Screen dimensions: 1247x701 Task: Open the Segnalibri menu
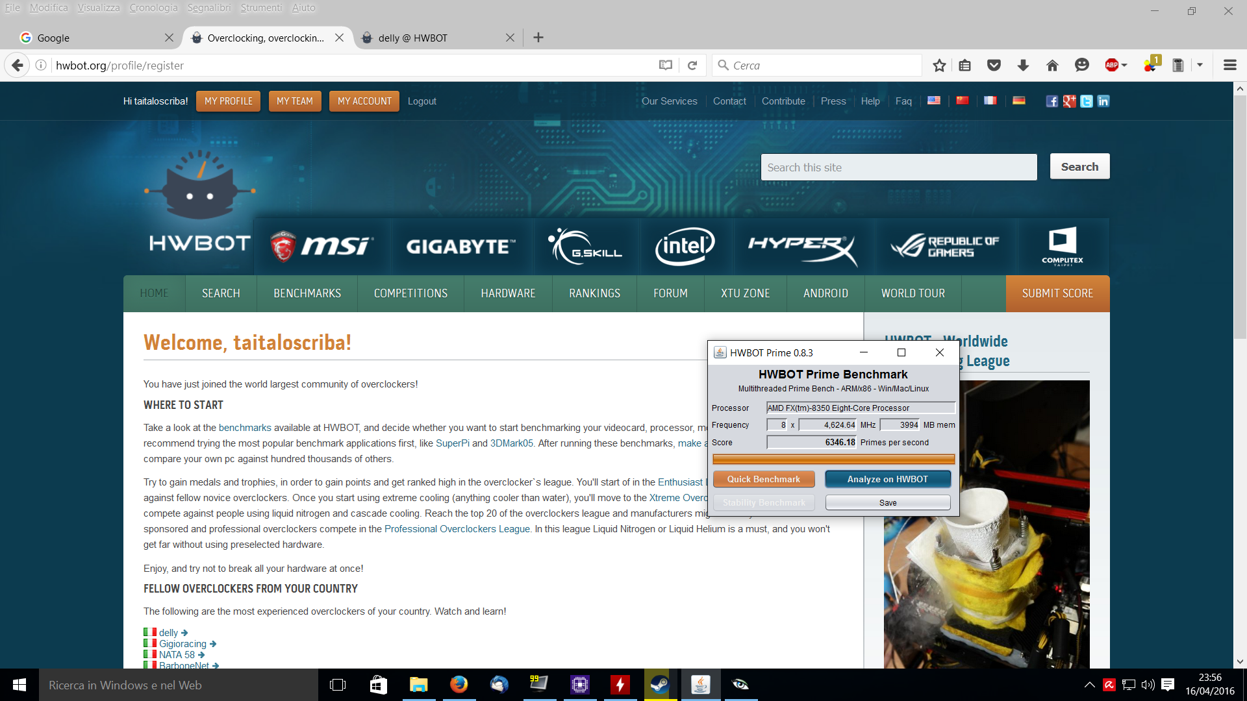click(x=209, y=8)
